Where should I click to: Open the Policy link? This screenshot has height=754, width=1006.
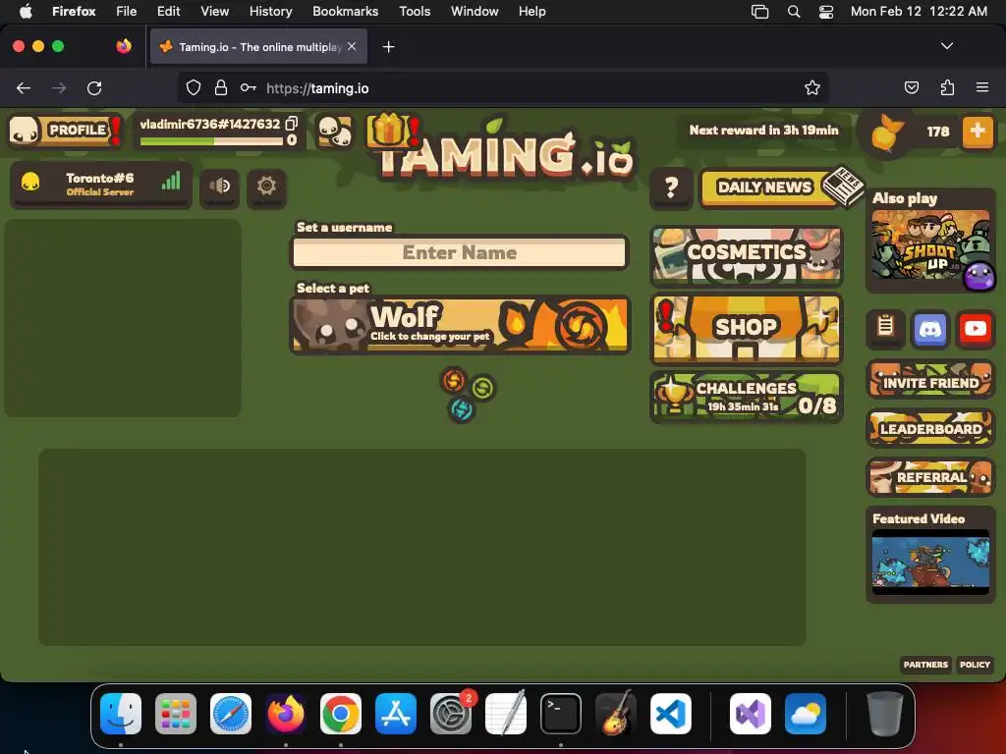[x=975, y=665]
